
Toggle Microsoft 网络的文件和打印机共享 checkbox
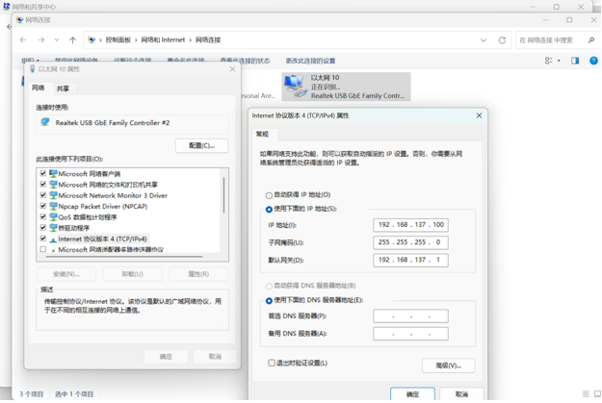click(x=43, y=184)
